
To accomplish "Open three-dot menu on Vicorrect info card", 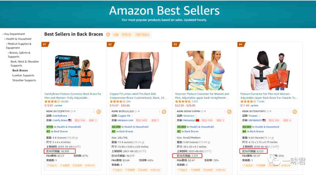I will [225, 111].
